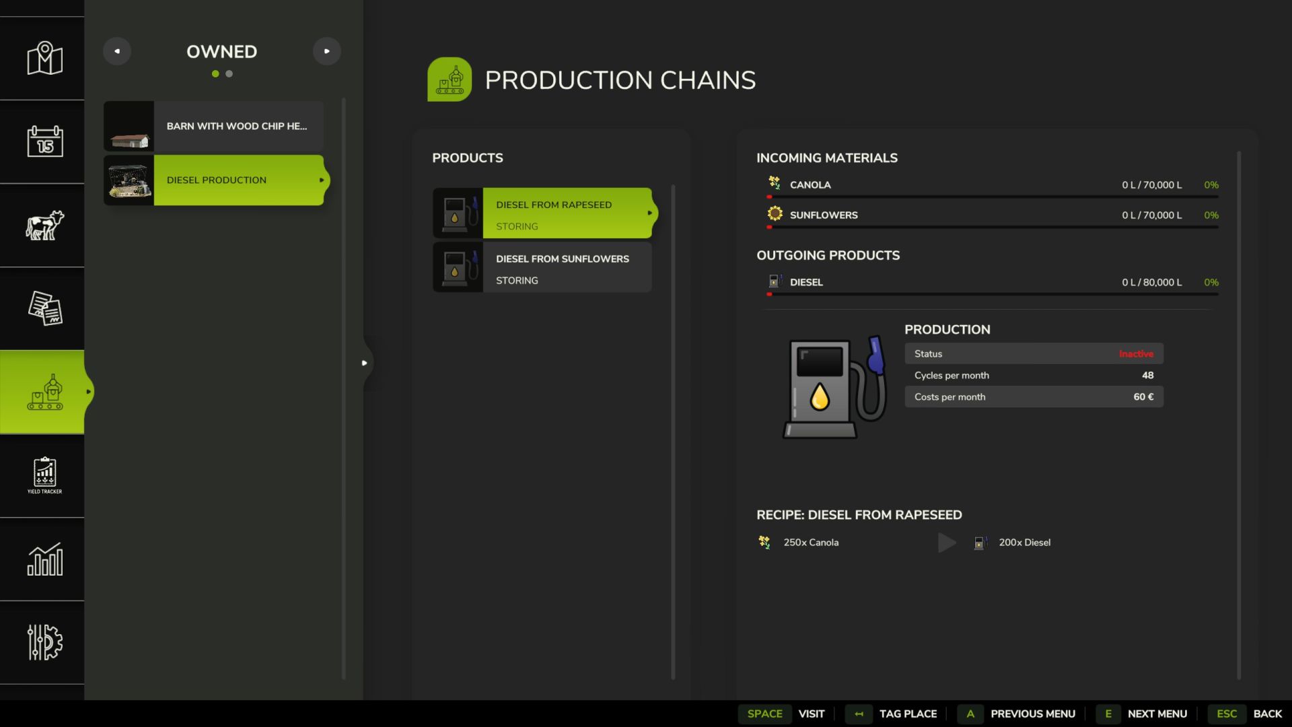Image resolution: width=1292 pixels, height=727 pixels.
Task: Expand arrow on Diesel From Rapeseed
Action: [649, 213]
